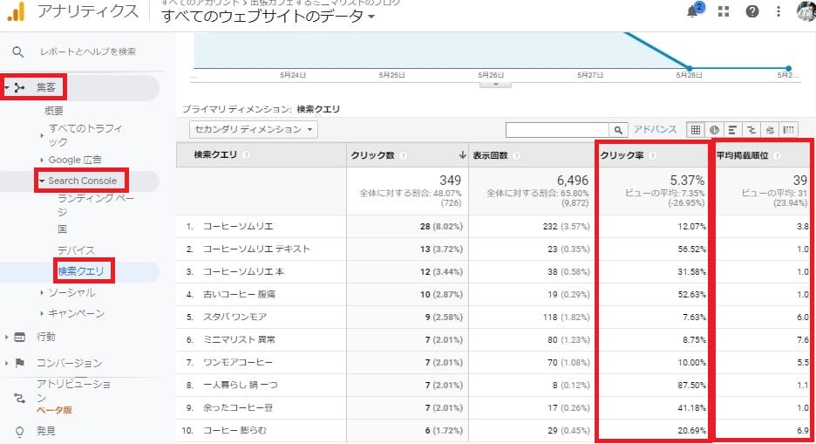Open the デバイス report

(x=77, y=250)
